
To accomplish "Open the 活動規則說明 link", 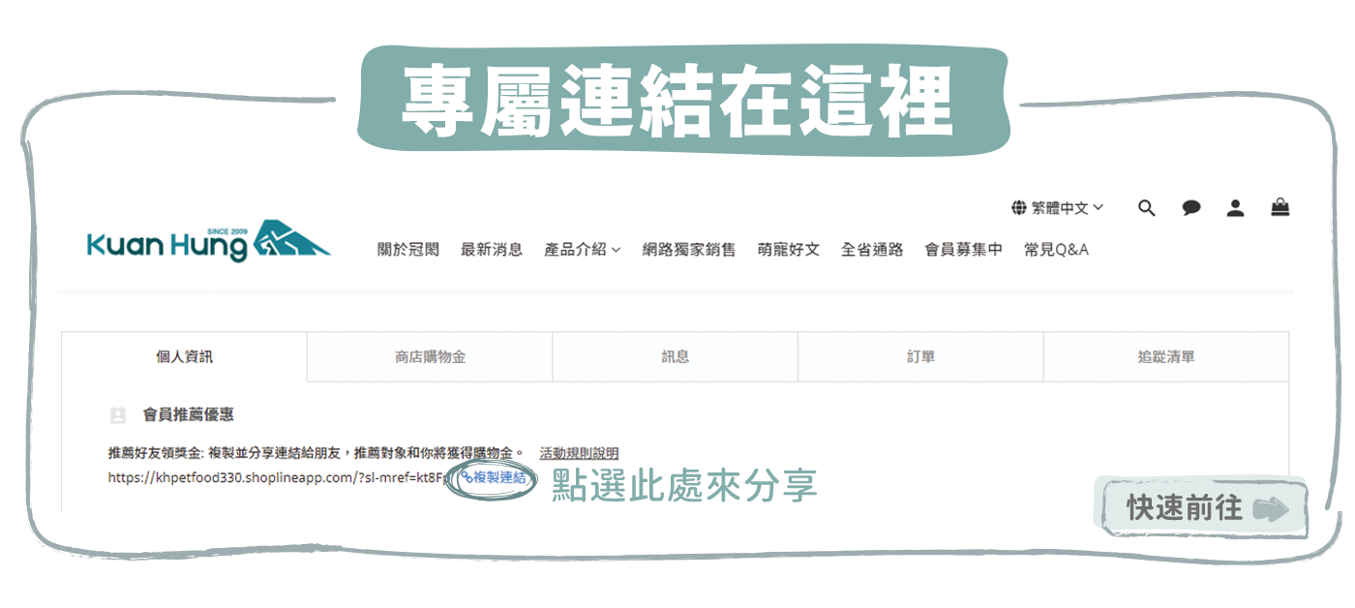I will 579,453.
